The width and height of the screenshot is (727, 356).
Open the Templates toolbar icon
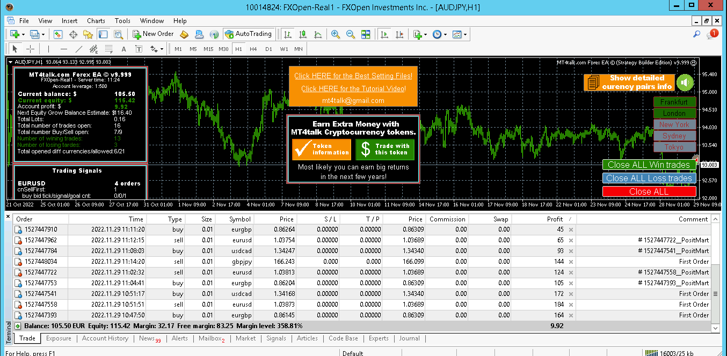pos(457,34)
